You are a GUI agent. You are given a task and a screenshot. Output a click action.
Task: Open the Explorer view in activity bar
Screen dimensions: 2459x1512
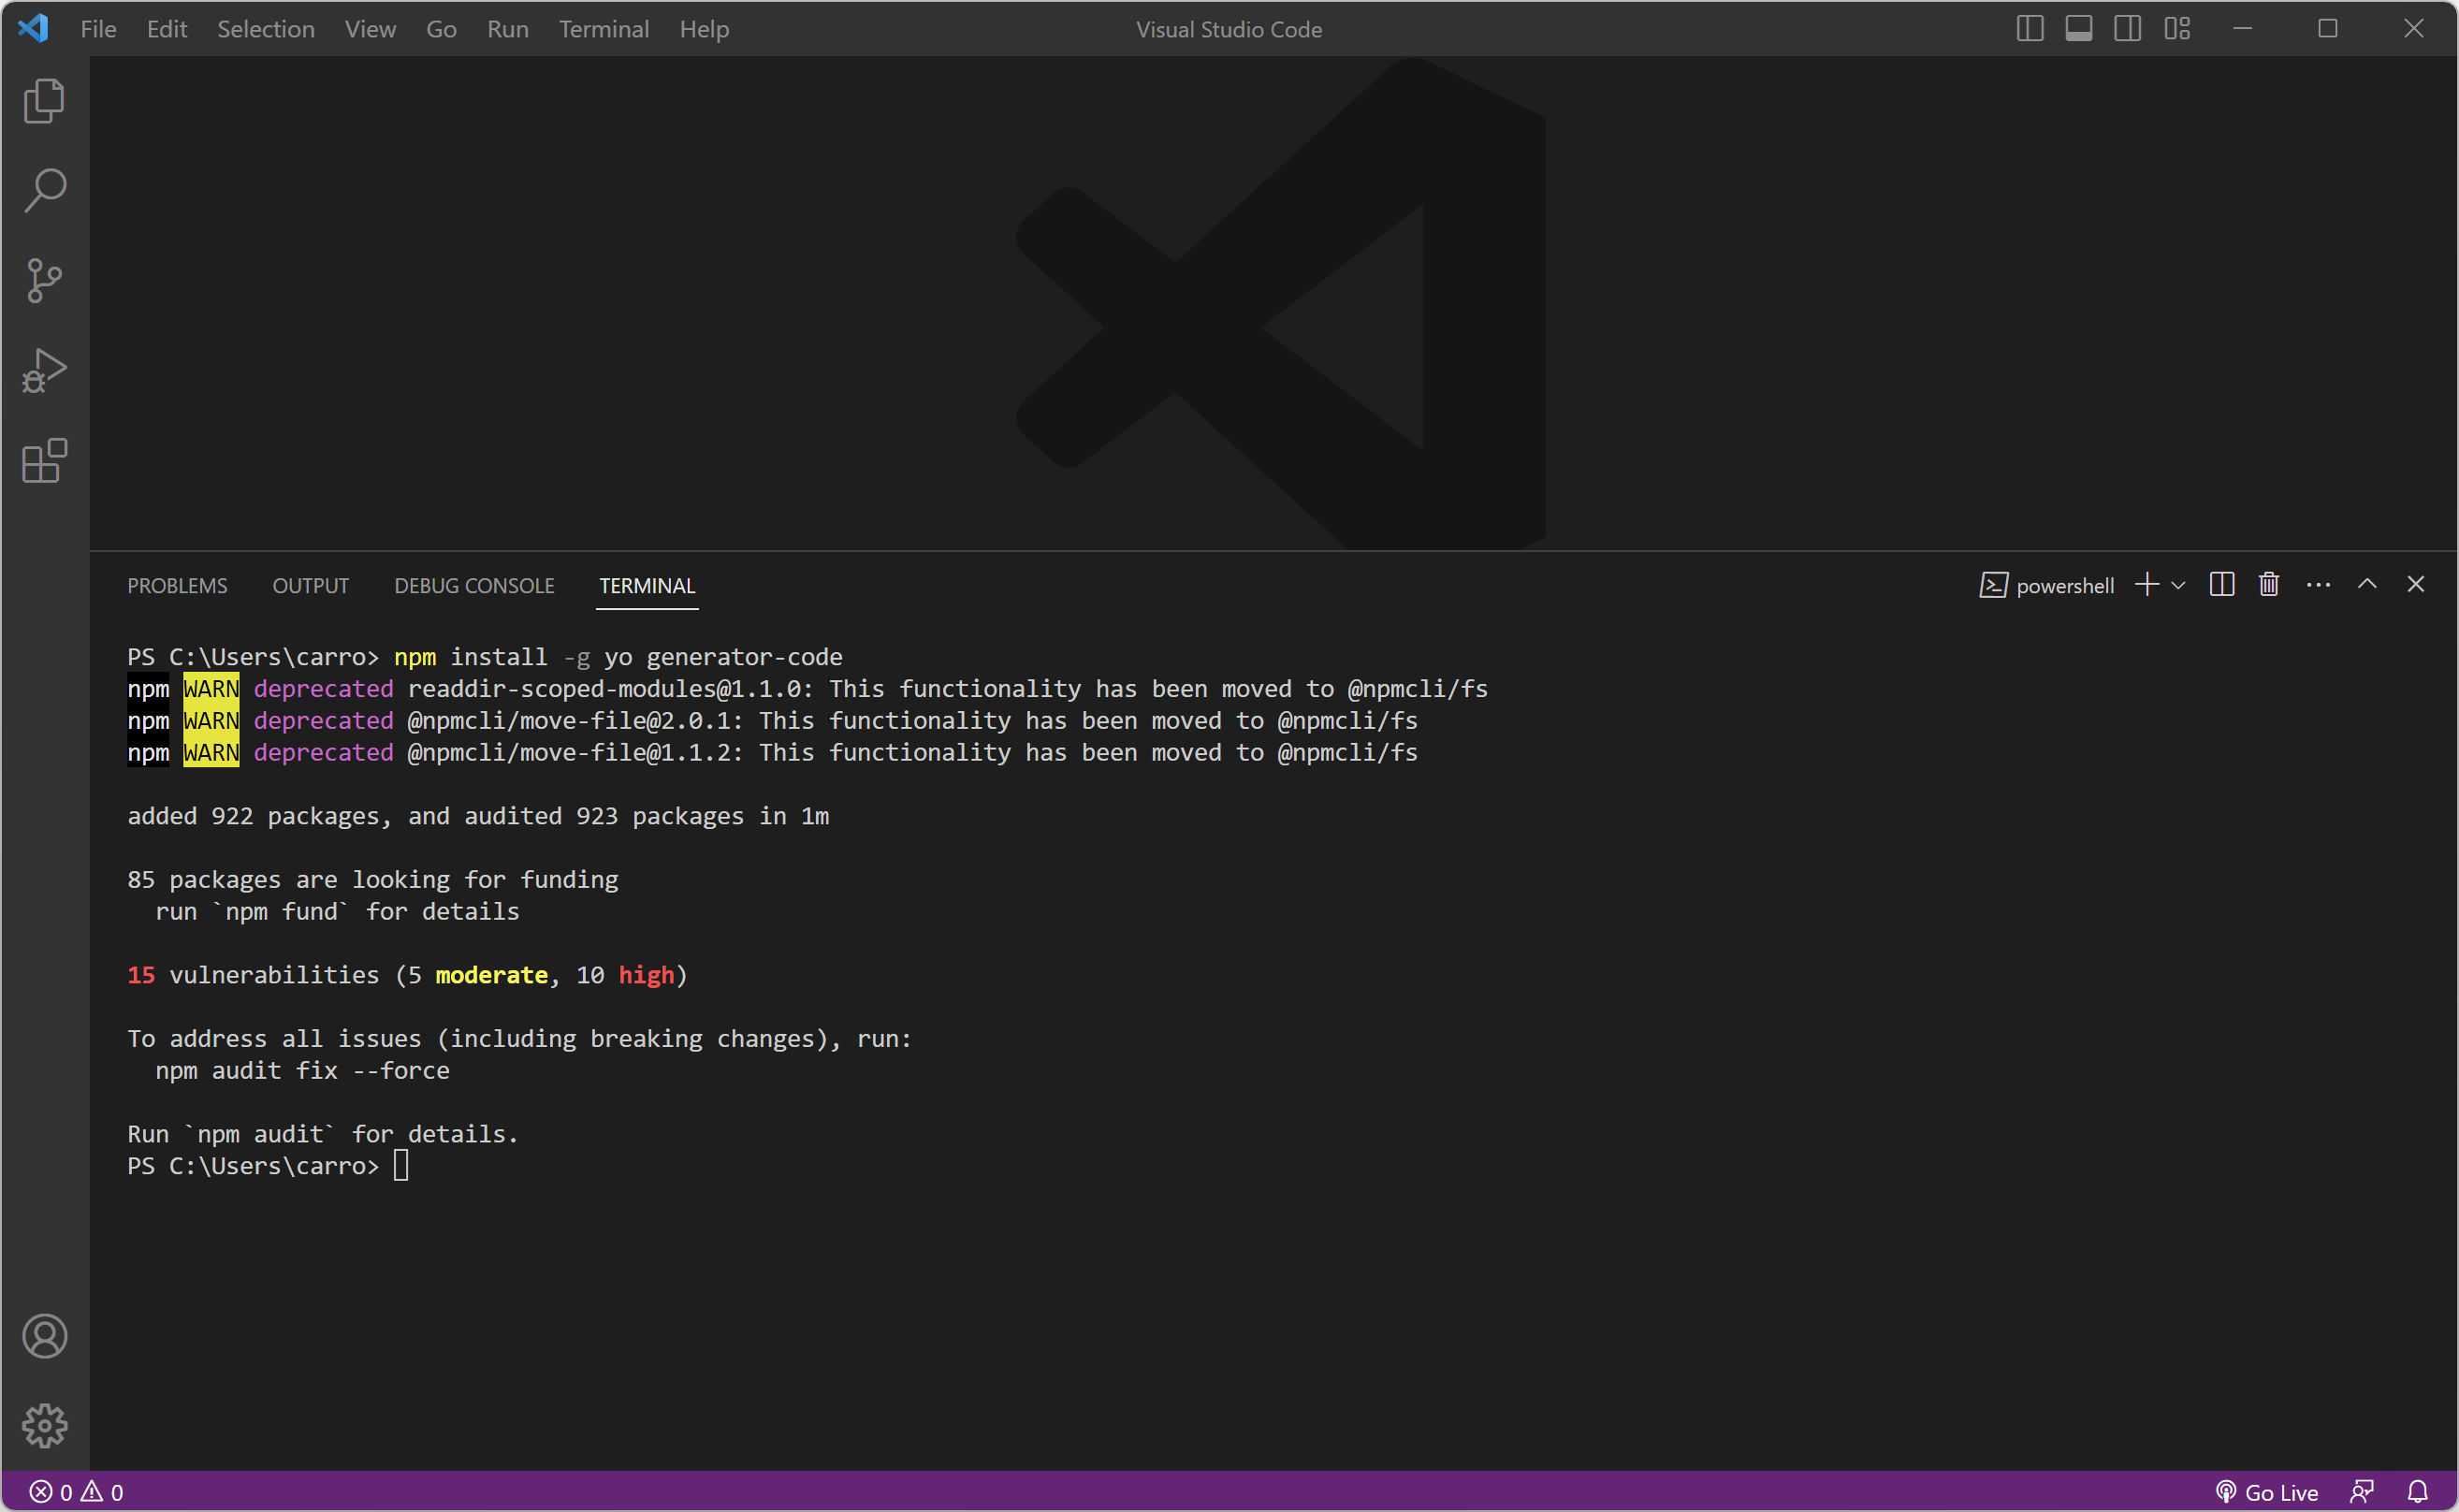coord(44,101)
